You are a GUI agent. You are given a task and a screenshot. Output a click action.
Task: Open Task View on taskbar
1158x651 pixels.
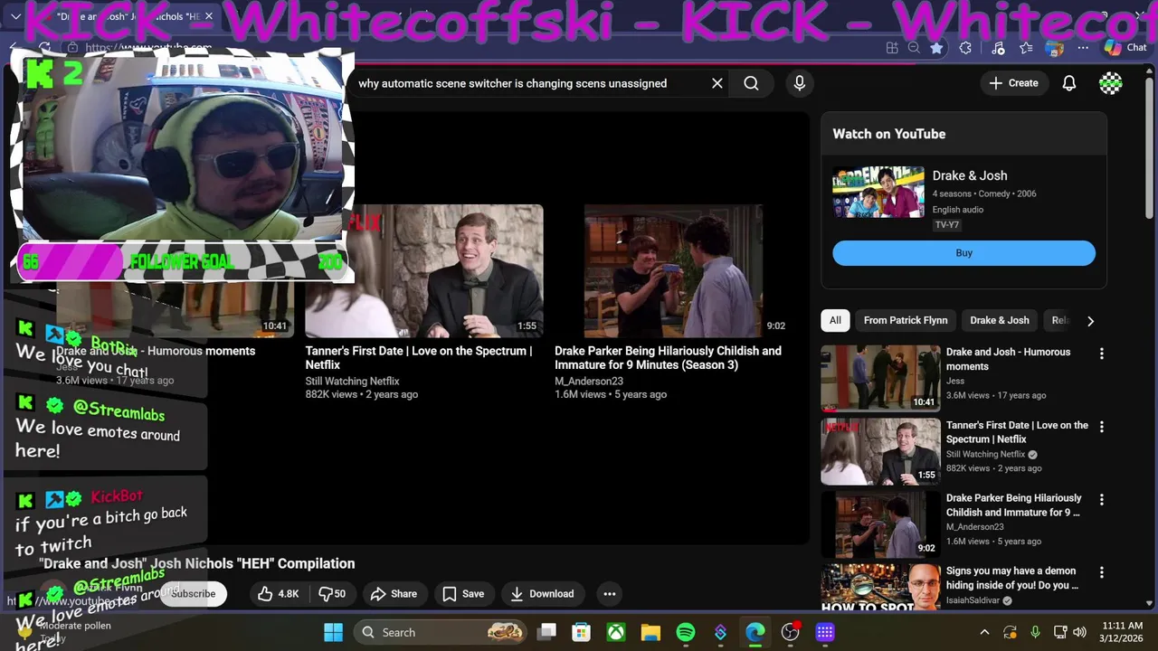pos(546,632)
